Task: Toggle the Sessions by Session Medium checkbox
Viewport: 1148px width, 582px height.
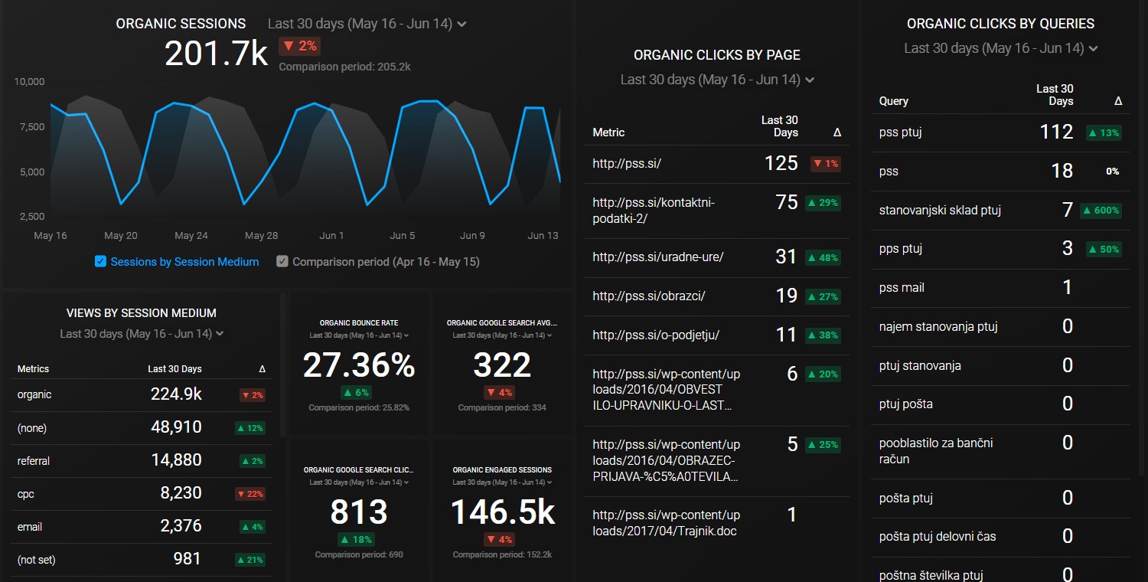Action: point(100,262)
